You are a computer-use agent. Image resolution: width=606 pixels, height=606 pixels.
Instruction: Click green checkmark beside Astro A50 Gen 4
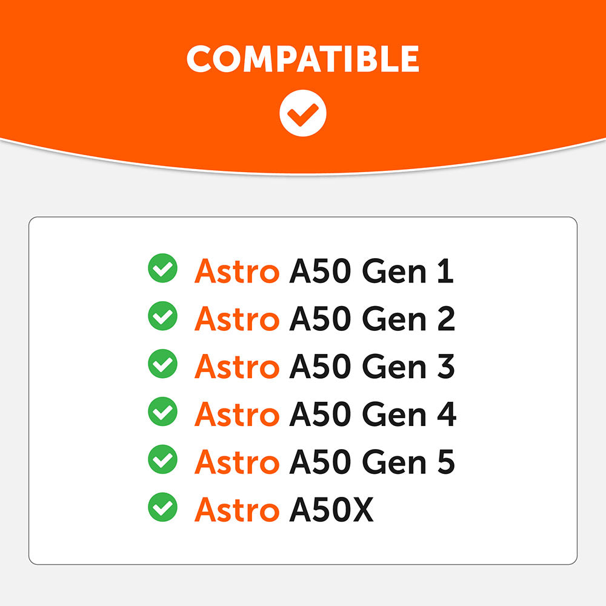click(162, 411)
